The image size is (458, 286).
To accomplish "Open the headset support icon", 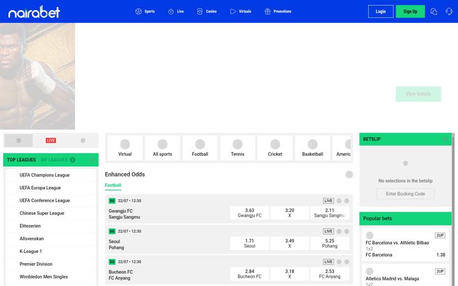I will pos(448,11).
